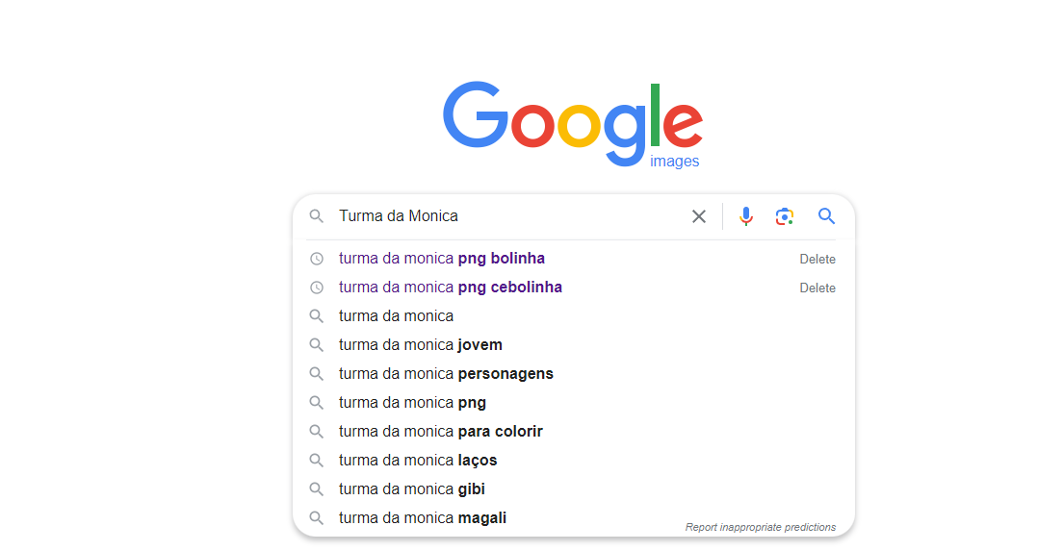The height and width of the screenshot is (551, 1037).
Task: Delete the 'png cebolinha' history suggestion
Action: [x=817, y=288]
